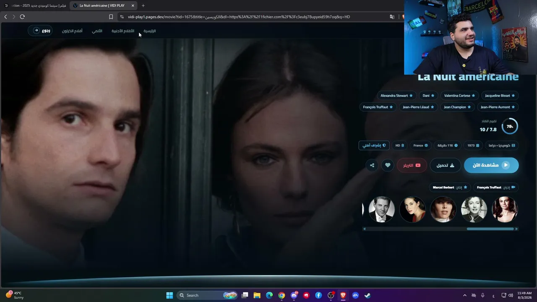Viewport: 537px width, 302px height.
Task: Open the التريلر trailer button
Action: (412, 165)
